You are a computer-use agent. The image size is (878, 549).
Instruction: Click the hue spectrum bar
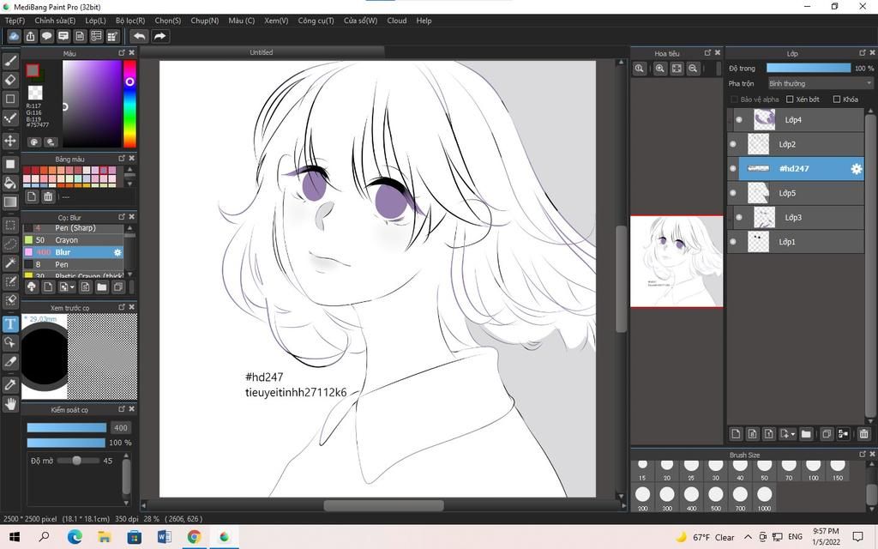(x=129, y=104)
